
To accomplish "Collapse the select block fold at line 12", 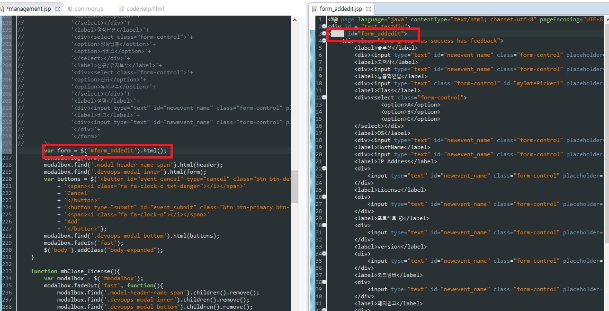I will click(x=324, y=98).
